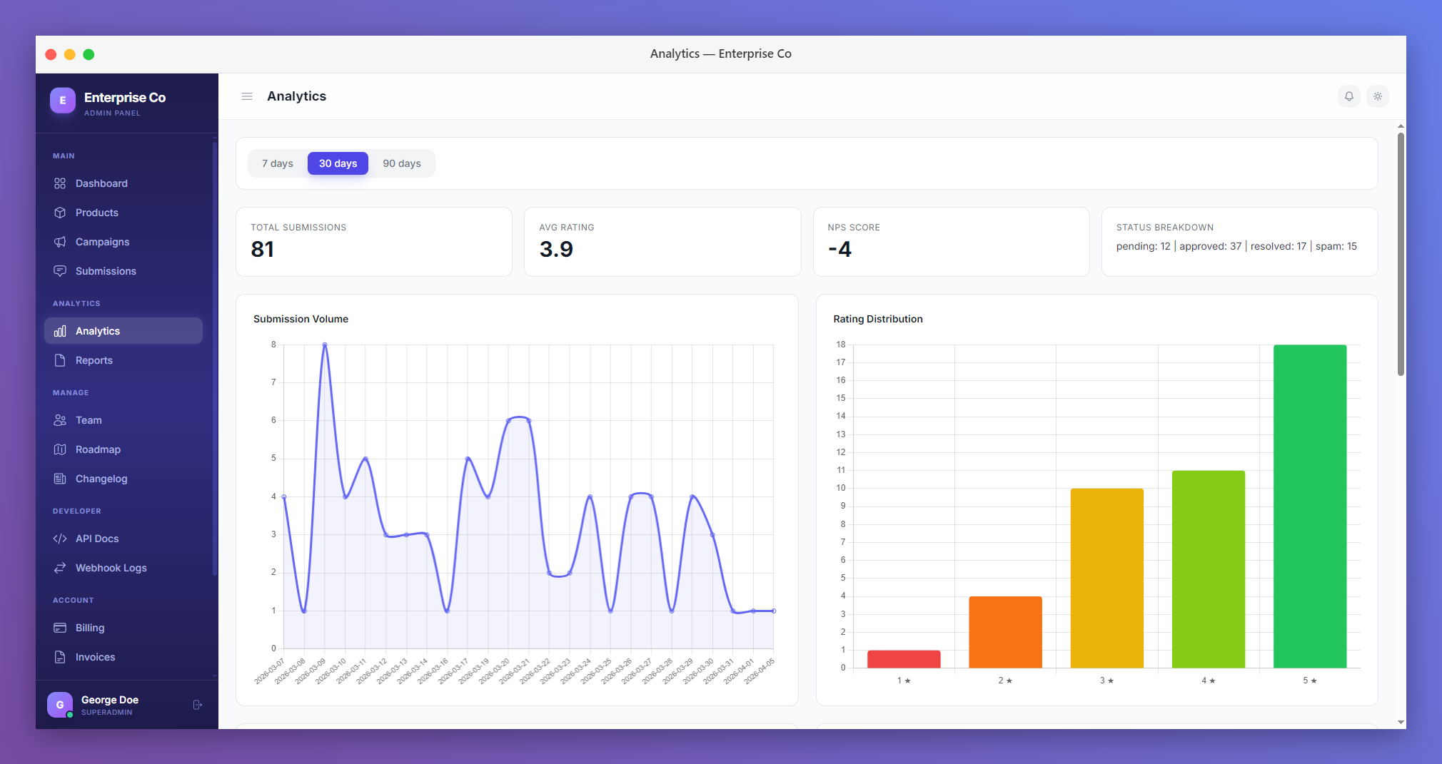The width and height of the screenshot is (1442, 764).
Task: Click the Campaigns megaphone icon
Action: (x=61, y=242)
